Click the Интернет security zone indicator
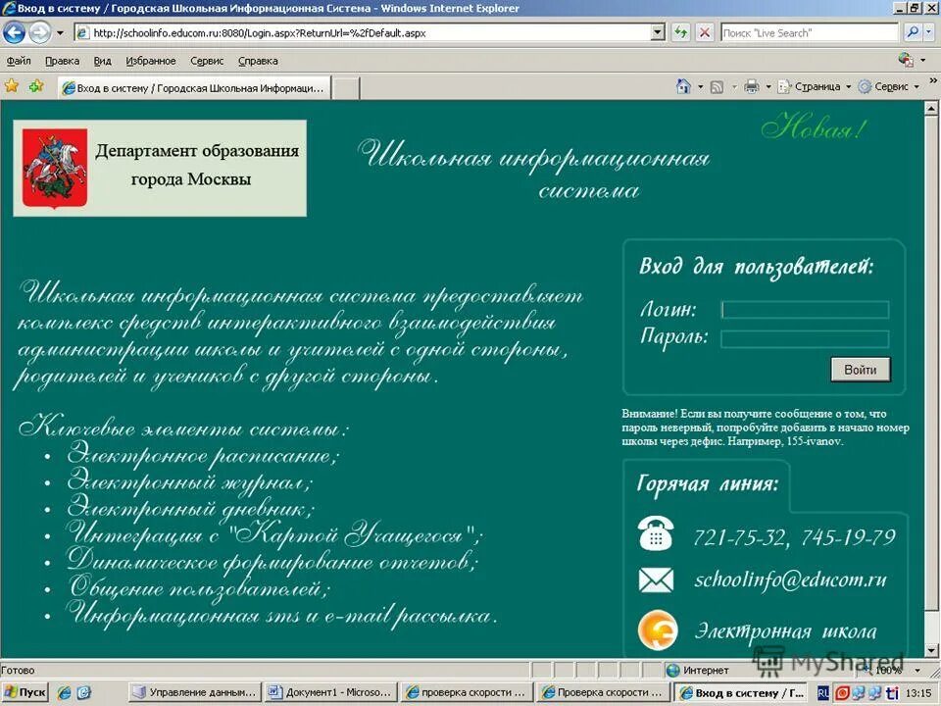 click(x=698, y=670)
